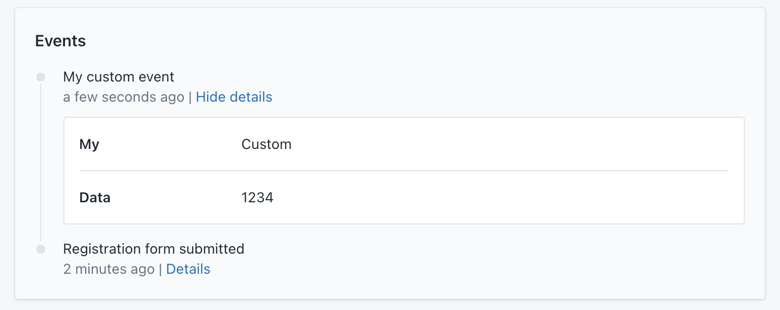780x310 pixels.
Task: Select the value 1234 in the details table
Action: coord(257,197)
